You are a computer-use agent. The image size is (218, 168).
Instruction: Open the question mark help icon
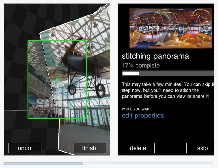point(103,11)
